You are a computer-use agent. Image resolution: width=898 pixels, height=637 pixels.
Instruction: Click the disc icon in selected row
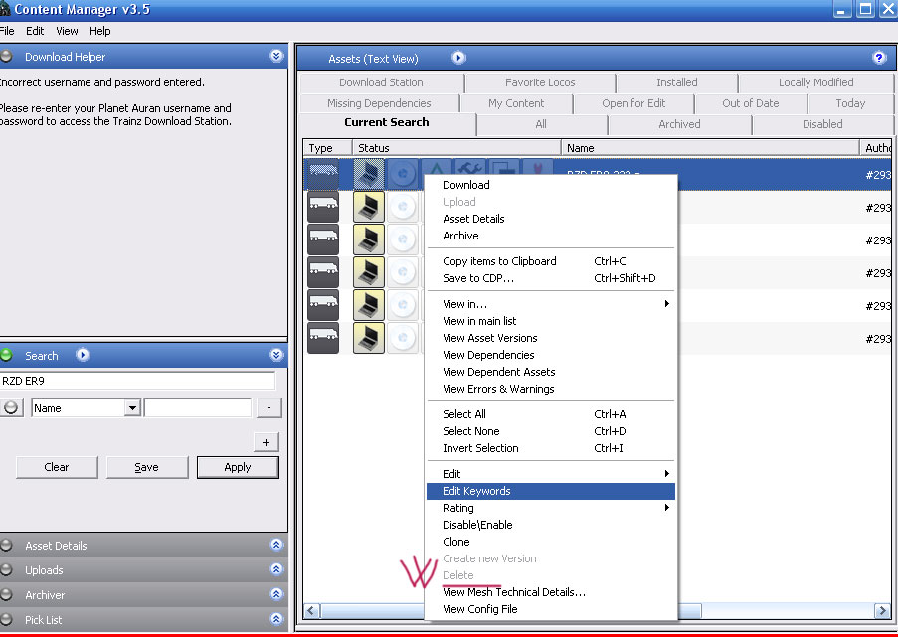coord(403,174)
